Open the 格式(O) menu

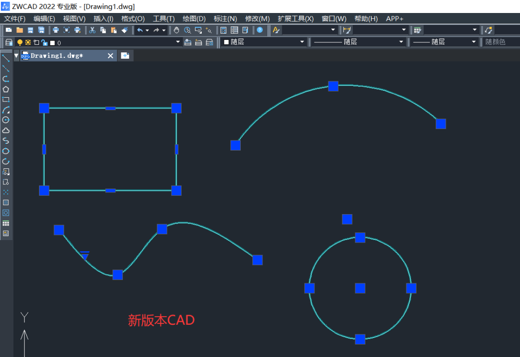coord(133,19)
